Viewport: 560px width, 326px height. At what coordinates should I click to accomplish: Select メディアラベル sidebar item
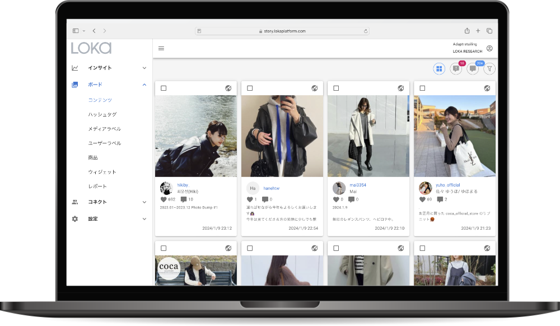pos(104,129)
